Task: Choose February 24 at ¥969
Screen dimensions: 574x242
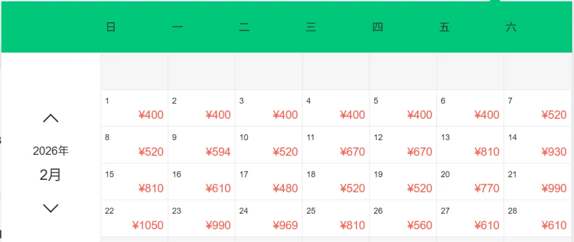Action: (x=268, y=218)
